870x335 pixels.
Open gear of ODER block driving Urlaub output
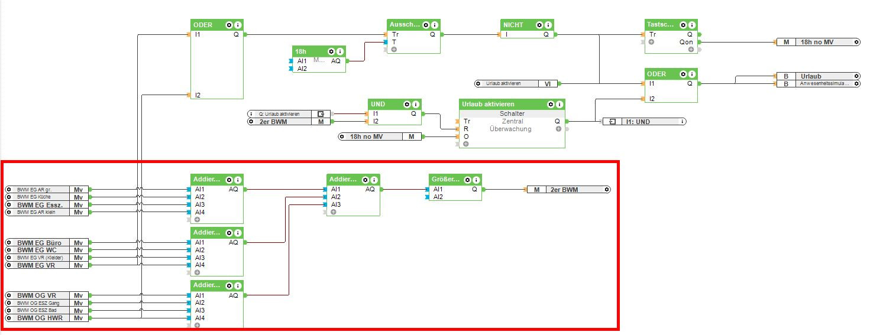click(x=683, y=74)
